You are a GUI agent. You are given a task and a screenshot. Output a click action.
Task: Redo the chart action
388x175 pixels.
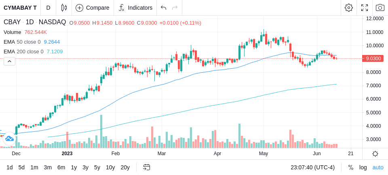coord(175,8)
